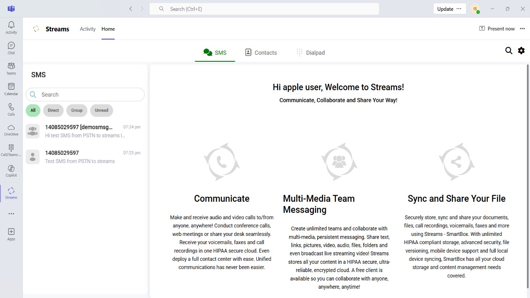Screen dimensions: 530x298
Task: Click the 07:23 pm timestamp
Action: click(x=132, y=153)
